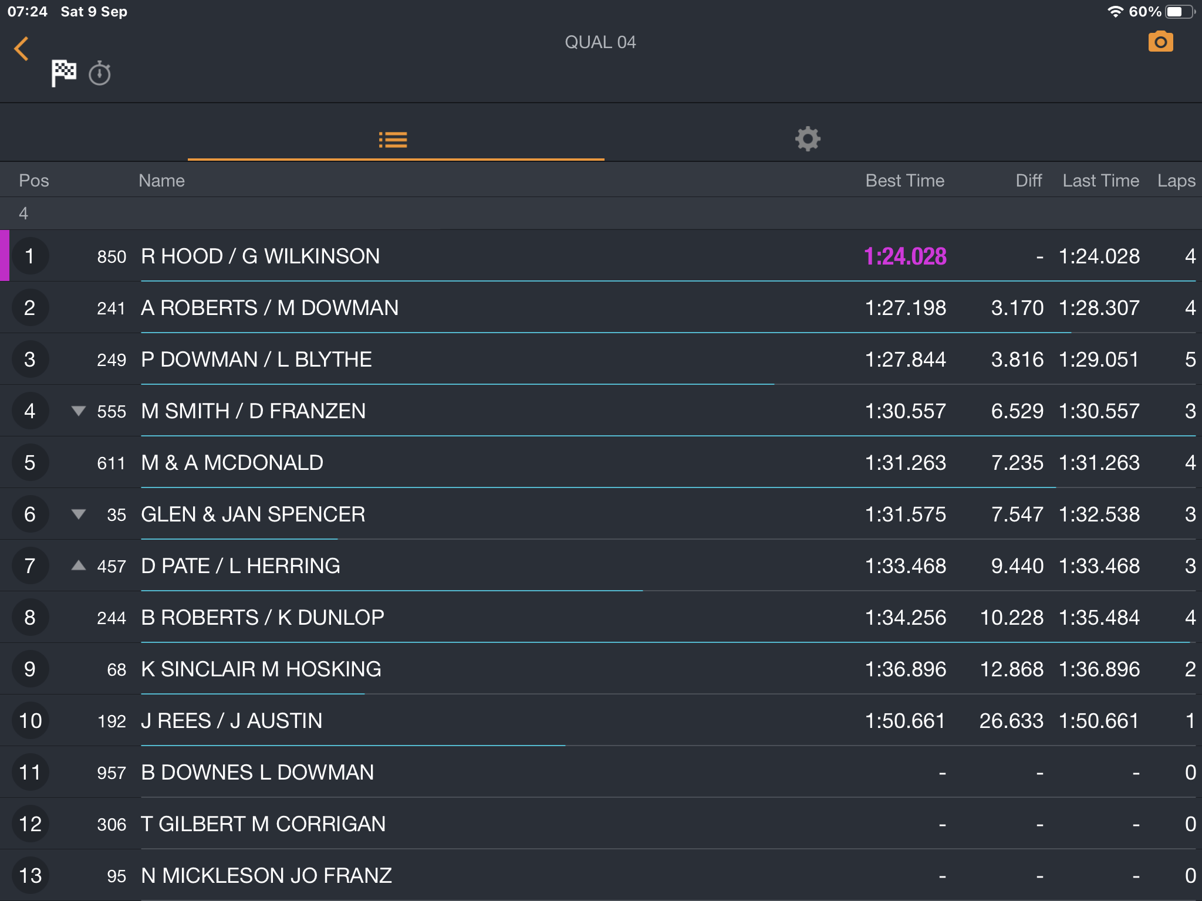This screenshot has height=901, width=1202.
Task: Select T GILBERT M CORRIGAN entry
Action: tap(601, 824)
